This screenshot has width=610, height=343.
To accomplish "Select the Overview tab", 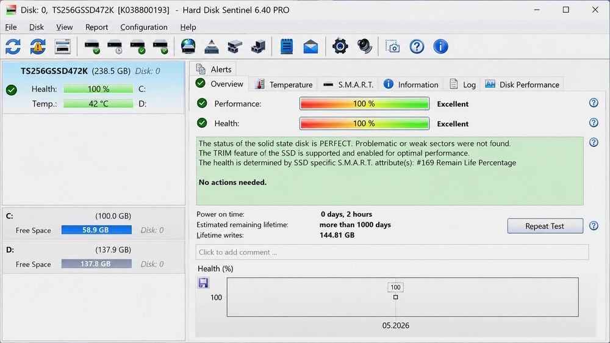I will 220,84.
